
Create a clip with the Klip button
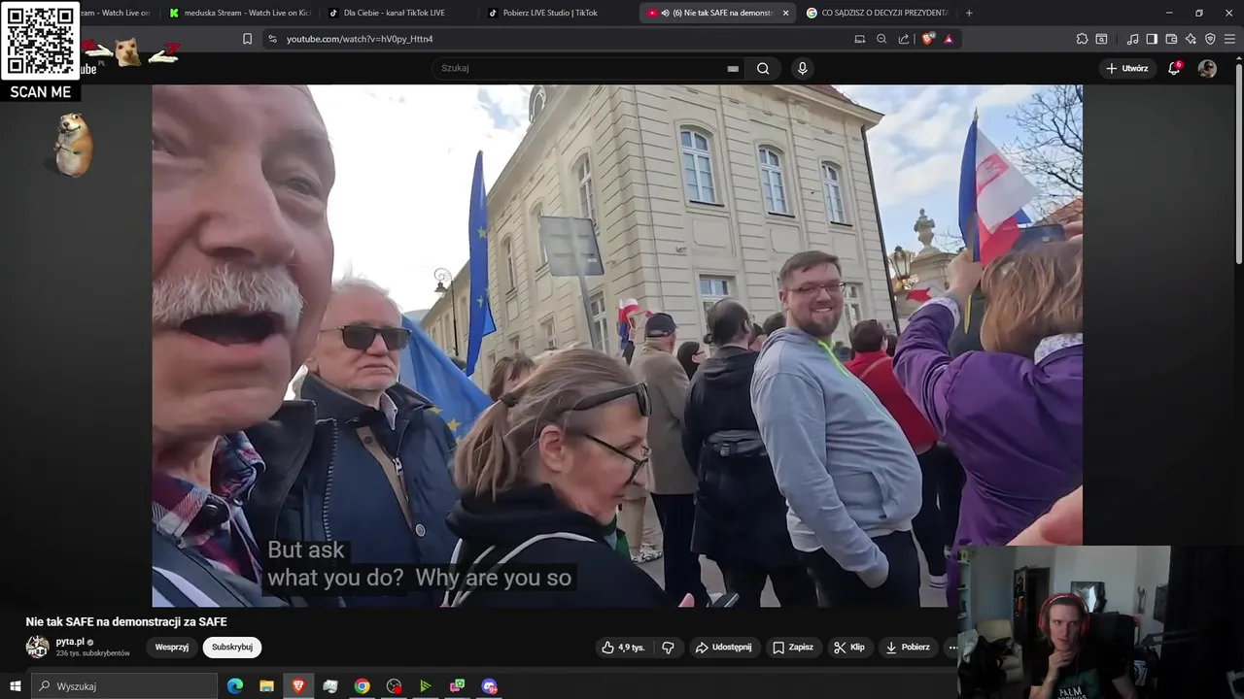coord(849,648)
